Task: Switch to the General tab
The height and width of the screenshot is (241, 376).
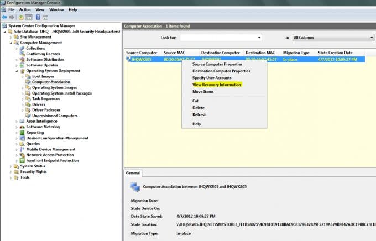Action: 133,172
